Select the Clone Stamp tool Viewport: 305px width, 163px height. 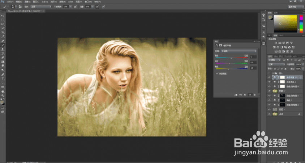(3, 49)
